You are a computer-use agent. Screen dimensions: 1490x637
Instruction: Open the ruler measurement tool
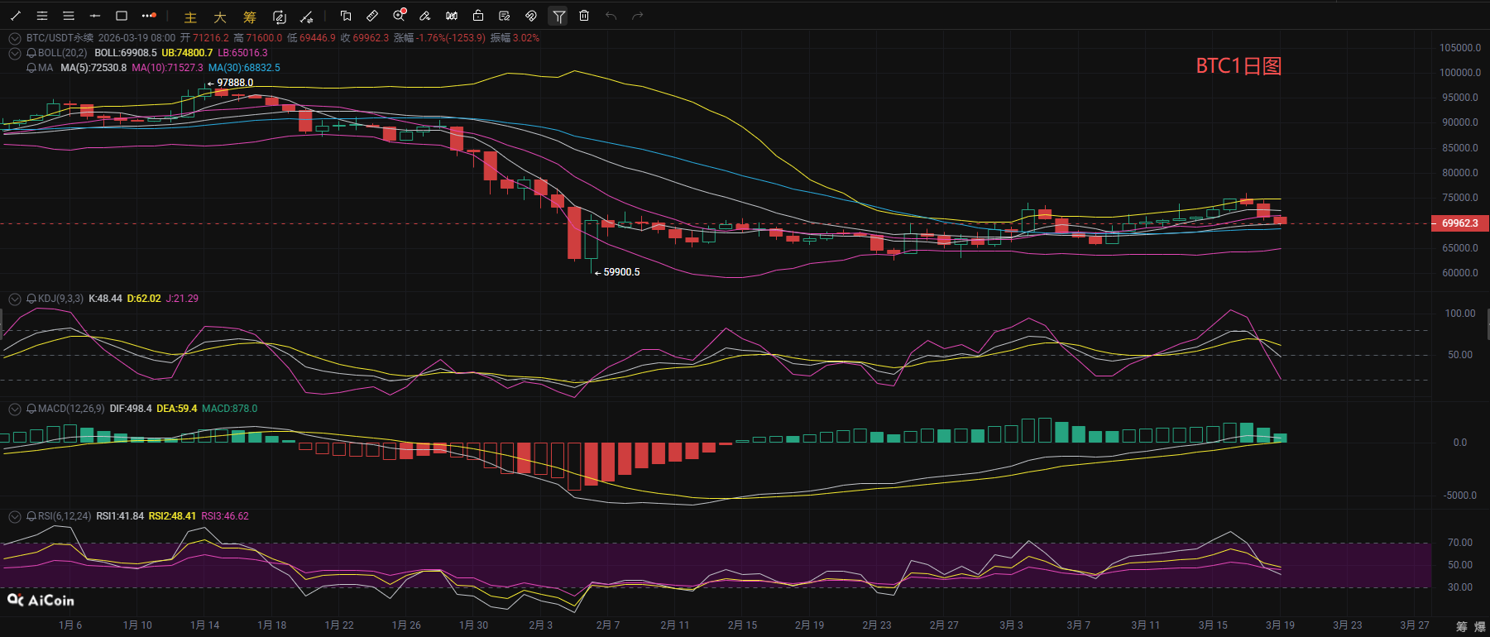click(372, 16)
